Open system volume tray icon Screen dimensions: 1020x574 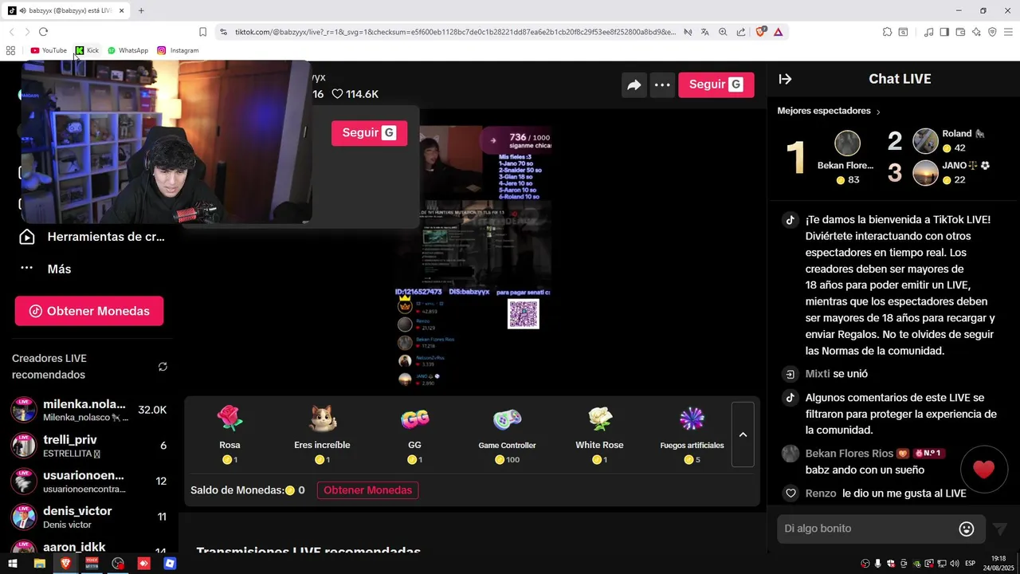coord(955,564)
